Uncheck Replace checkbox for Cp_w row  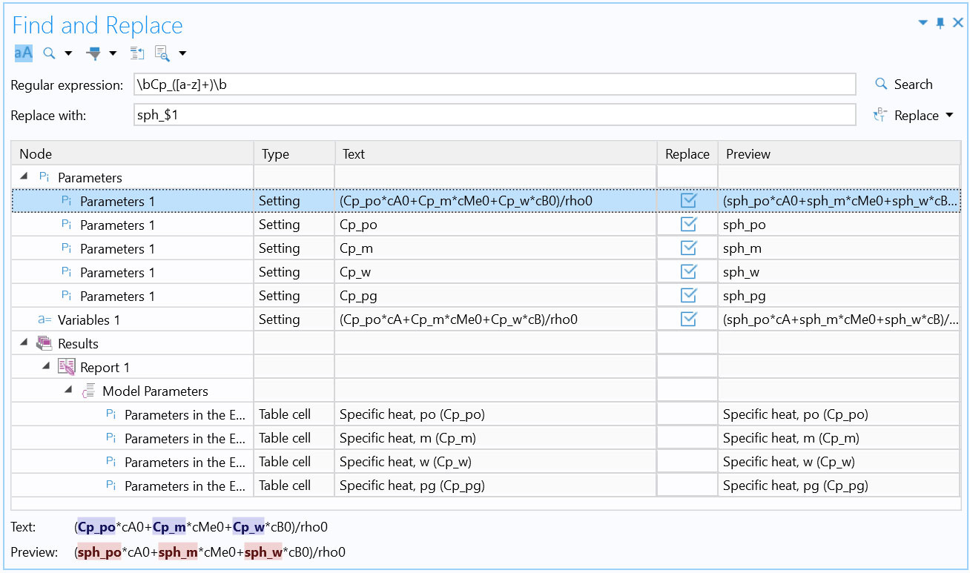click(688, 272)
